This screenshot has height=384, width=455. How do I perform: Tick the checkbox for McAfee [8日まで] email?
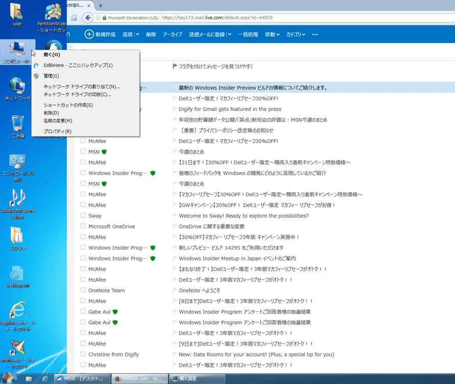pos(83,301)
